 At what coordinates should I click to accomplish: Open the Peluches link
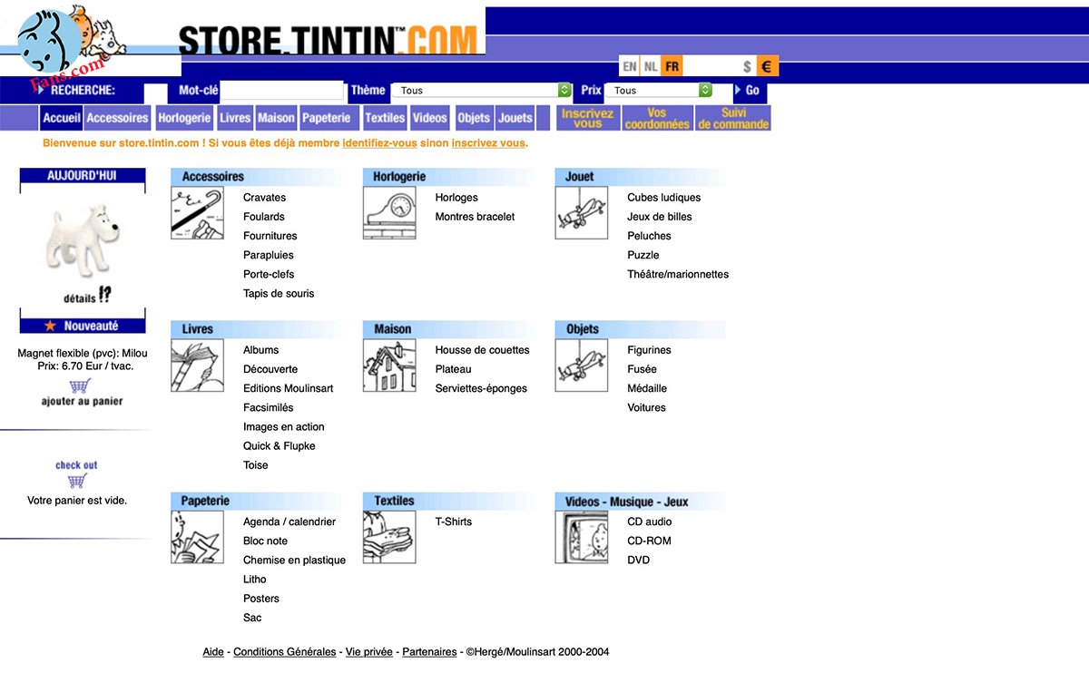click(x=649, y=236)
